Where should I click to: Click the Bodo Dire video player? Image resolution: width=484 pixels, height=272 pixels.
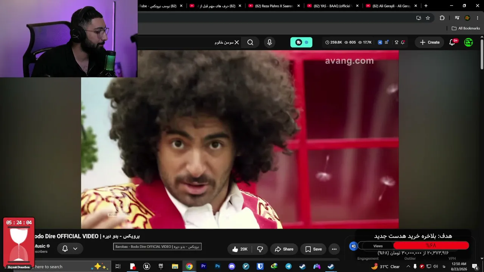coord(240,139)
